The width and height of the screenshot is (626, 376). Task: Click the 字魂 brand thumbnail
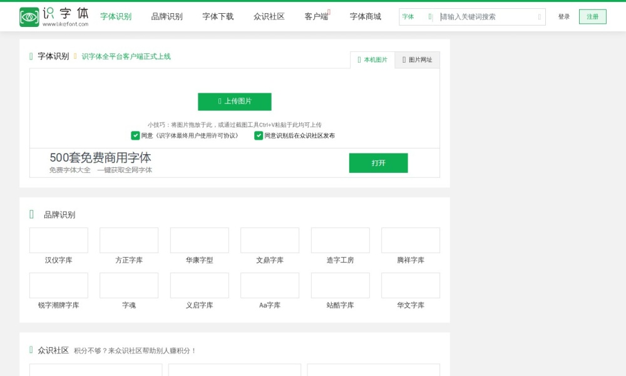pyautogui.click(x=129, y=285)
